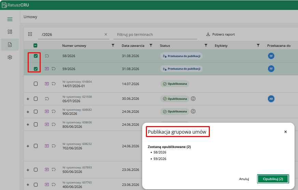Click the Filtruj po terminach field
Screen dimensions: 298x190
pyautogui.click(x=155, y=35)
